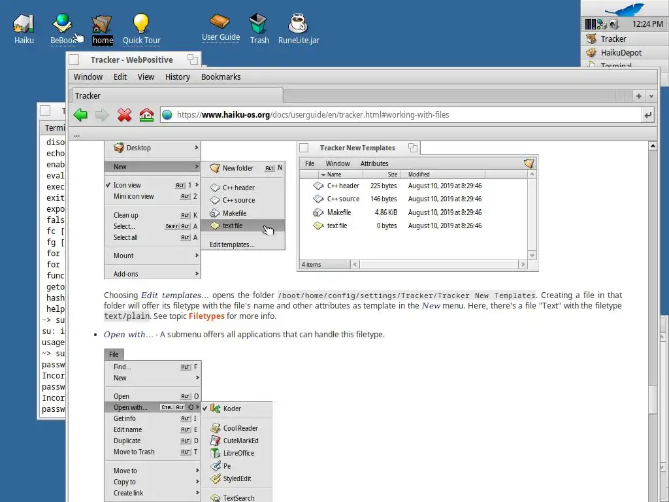Click the text file menu screenshot item

[242, 226]
